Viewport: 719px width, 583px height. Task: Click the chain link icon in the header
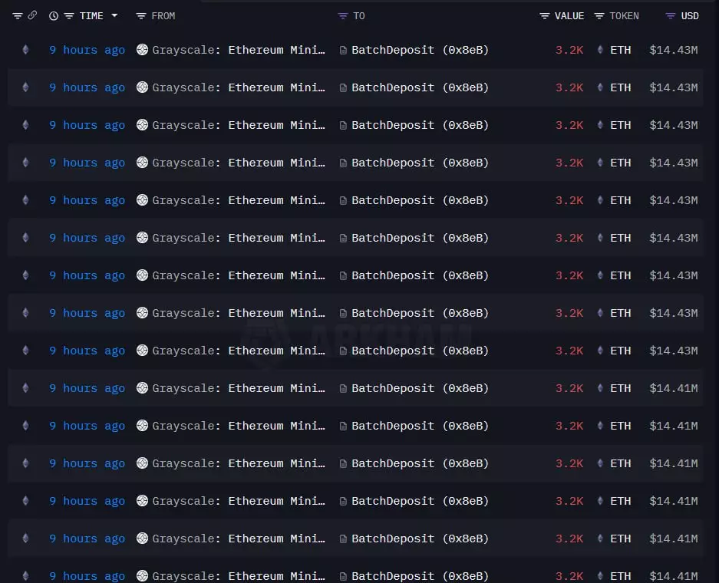click(x=32, y=15)
